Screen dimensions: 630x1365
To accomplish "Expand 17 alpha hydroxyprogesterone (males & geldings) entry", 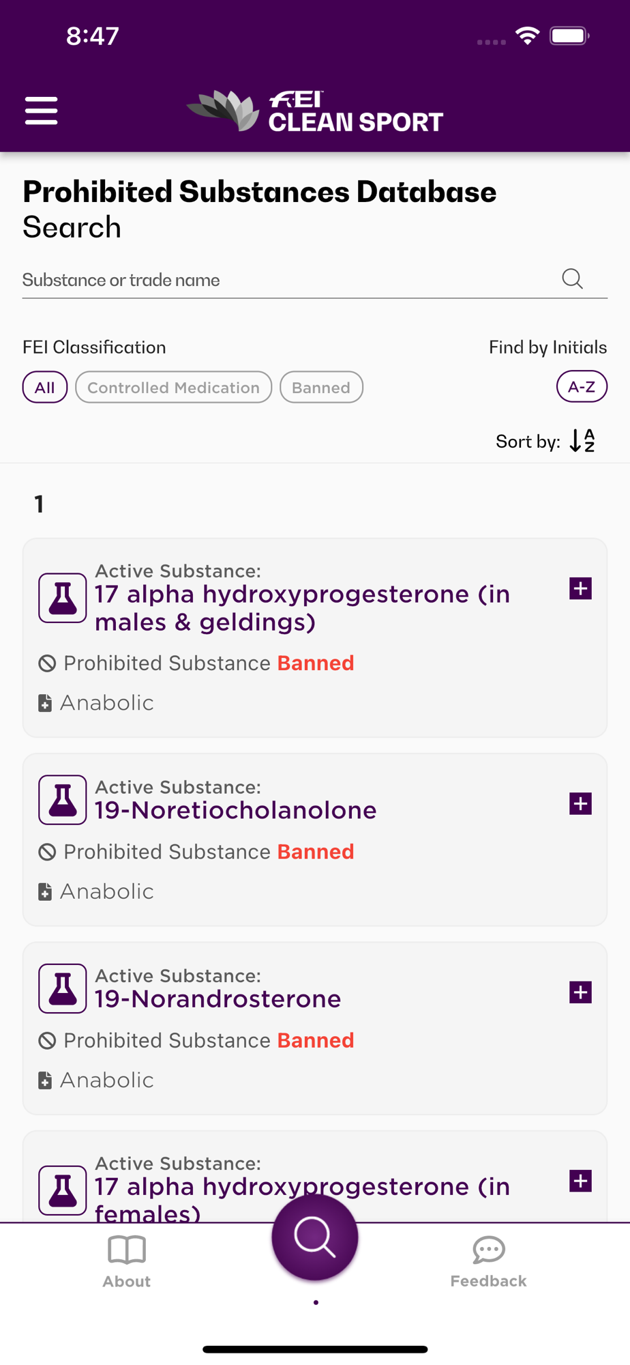I will click(x=580, y=588).
